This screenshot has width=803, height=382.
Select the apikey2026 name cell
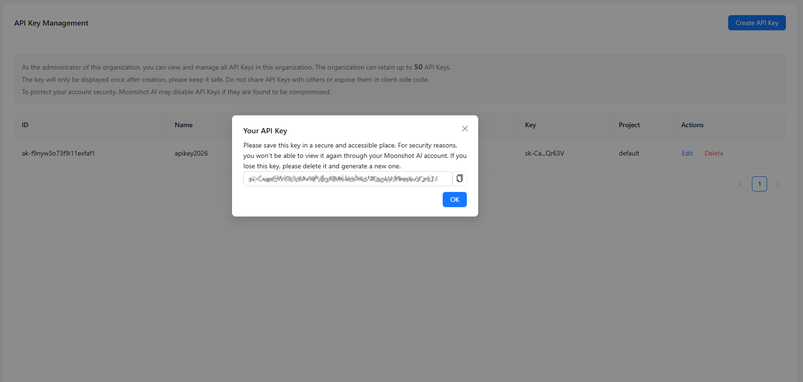(x=191, y=153)
